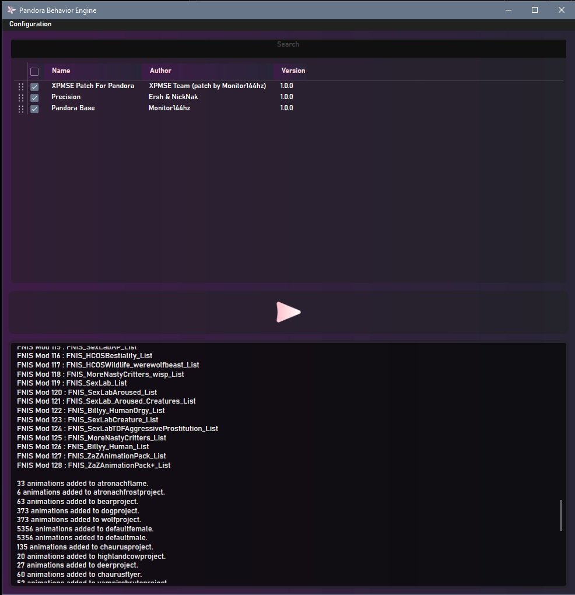Uncheck the XPMSE Patch For Pandora checkbox
The image size is (575, 595).
(x=34, y=86)
